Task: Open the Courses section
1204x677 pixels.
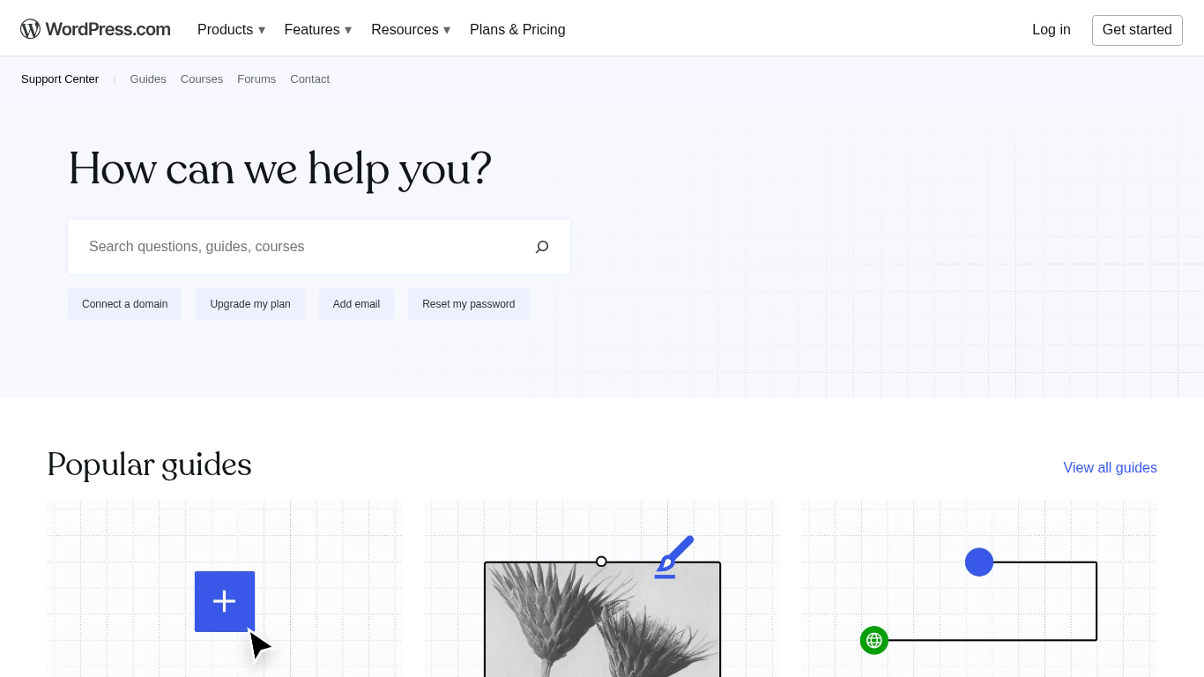Action: click(x=202, y=79)
